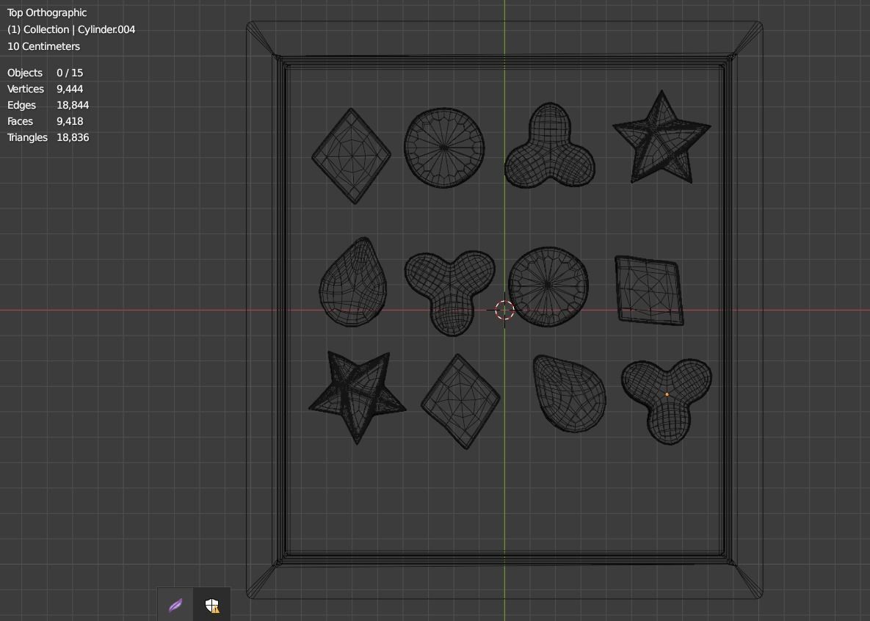The height and width of the screenshot is (621, 870).
Task: Select the round gem mesh in the middle row
Action: (x=548, y=286)
